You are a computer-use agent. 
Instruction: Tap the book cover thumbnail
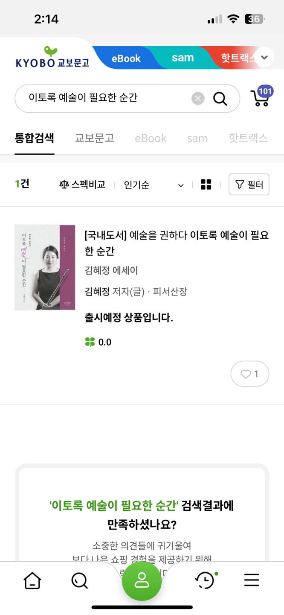tap(45, 267)
